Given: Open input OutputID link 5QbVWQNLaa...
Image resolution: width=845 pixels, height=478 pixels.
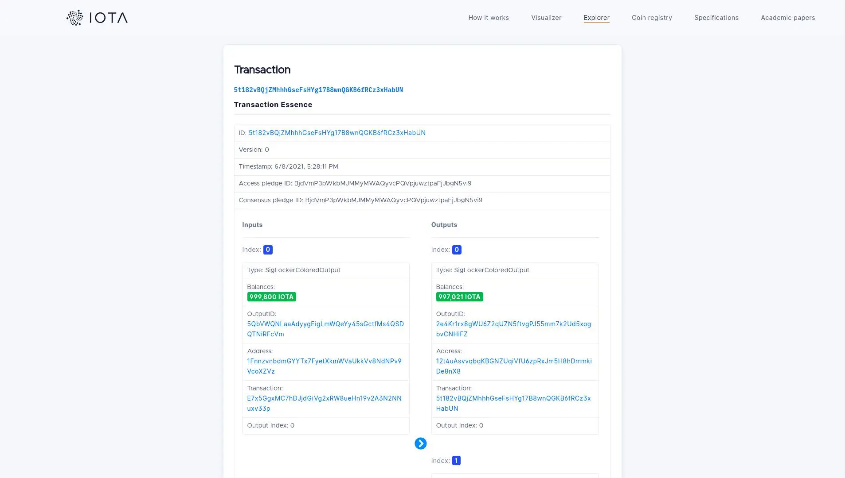Looking at the screenshot, I should click(x=325, y=329).
